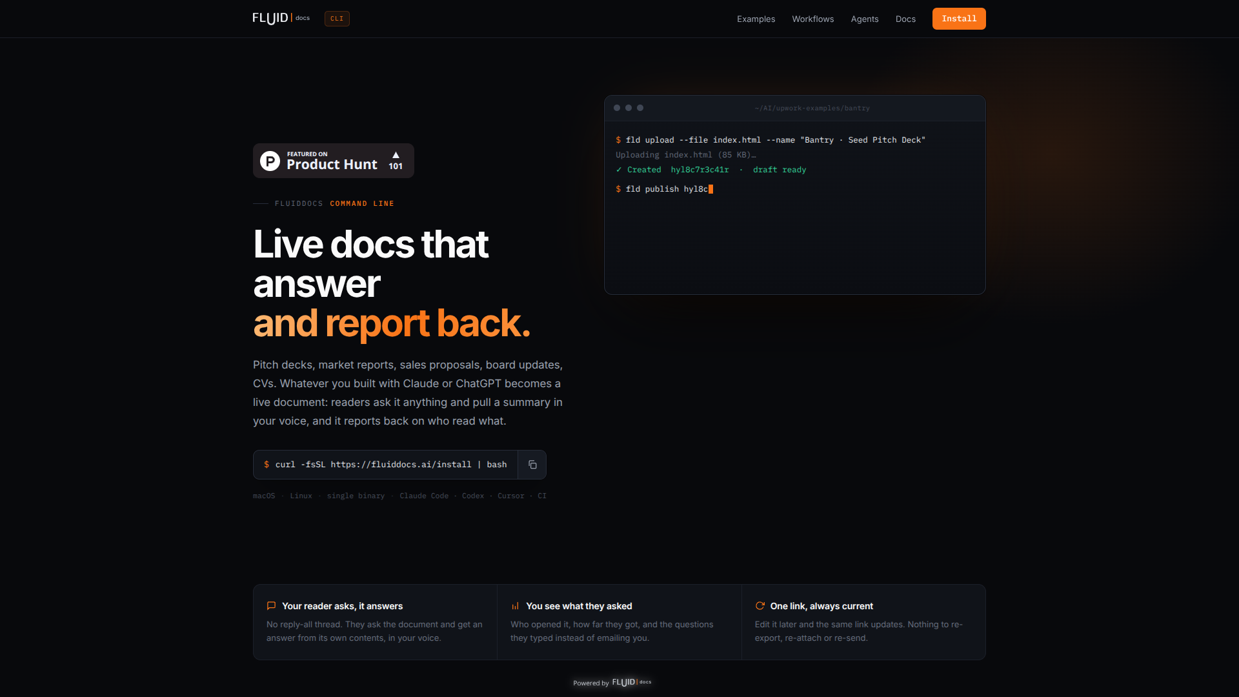The height and width of the screenshot is (697, 1239).
Task: Click the 'Claude Code' platform label
Action: (x=424, y=496)
